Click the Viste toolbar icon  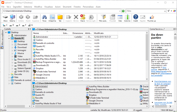pos(120,18)
